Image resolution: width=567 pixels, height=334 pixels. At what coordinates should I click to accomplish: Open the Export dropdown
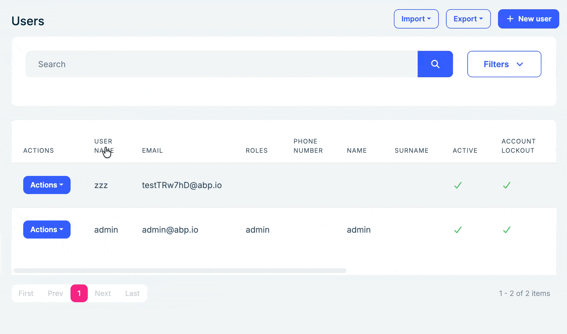pyautogui.click(x=468, y=19)
